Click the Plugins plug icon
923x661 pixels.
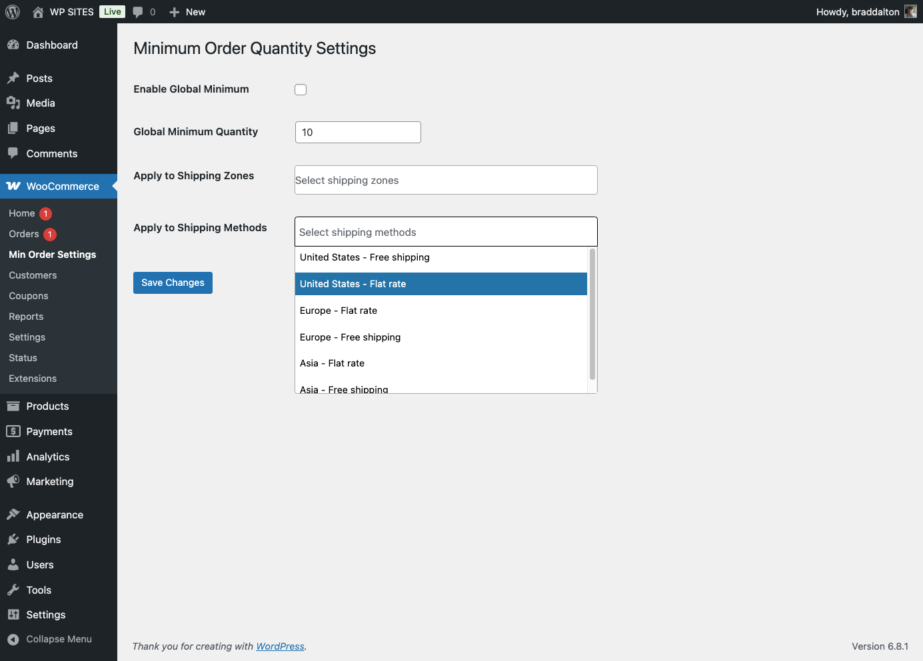(x=13, y=540)
